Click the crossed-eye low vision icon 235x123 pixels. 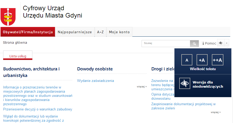[185, 83]
